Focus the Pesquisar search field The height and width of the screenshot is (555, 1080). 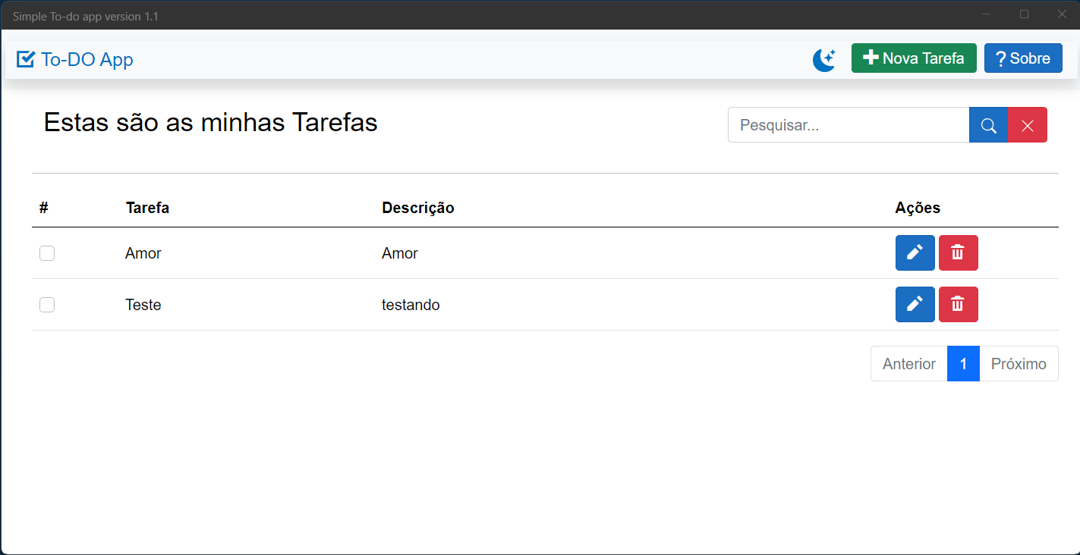tap(848, 125)
